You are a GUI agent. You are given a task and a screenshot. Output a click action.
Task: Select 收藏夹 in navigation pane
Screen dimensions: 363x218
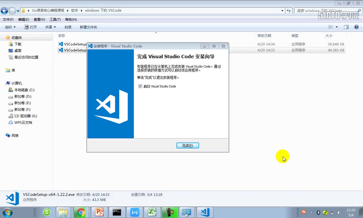17,37
